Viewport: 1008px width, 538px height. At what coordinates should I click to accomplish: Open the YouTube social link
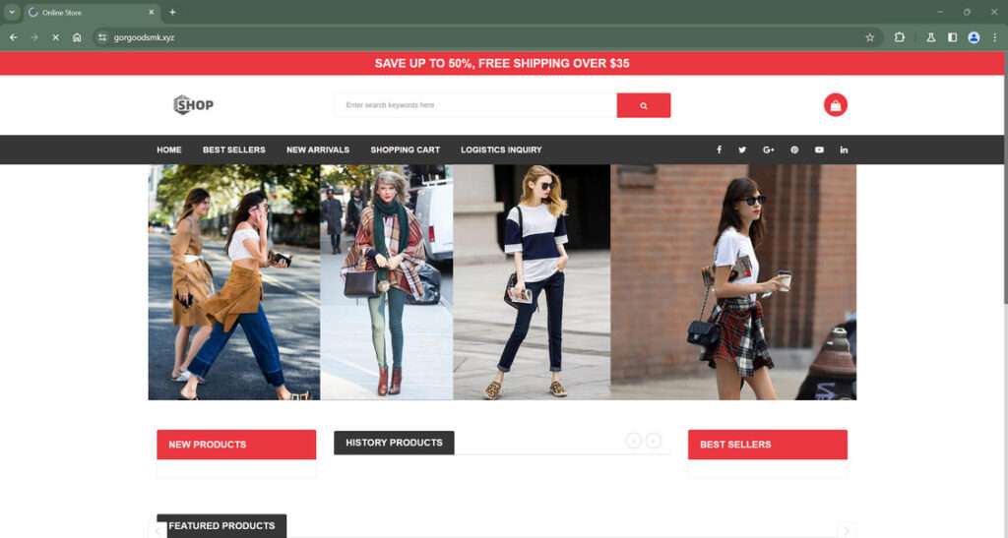pyautogui.click(x=819, y=149)
